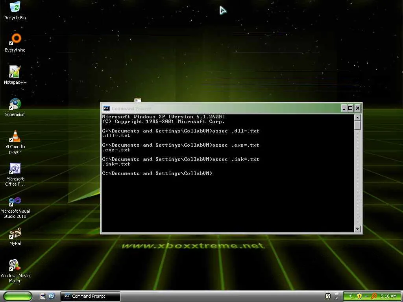Click the 5:16 AM clock
Image resolution: width=403 pixels, height=302 pixels.
[388, 296]
